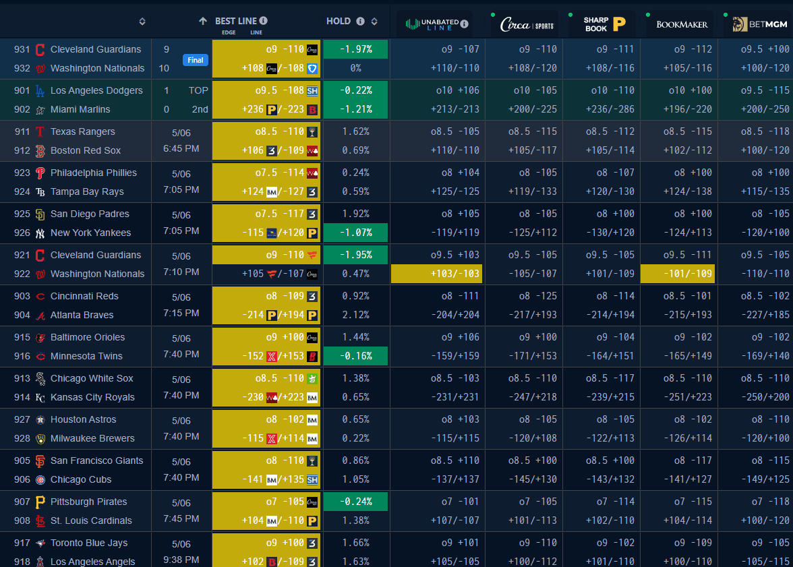This screenshot has width=793, height=567.
Task: Click the Texas Rangers team logo
Action: [40, 132]
